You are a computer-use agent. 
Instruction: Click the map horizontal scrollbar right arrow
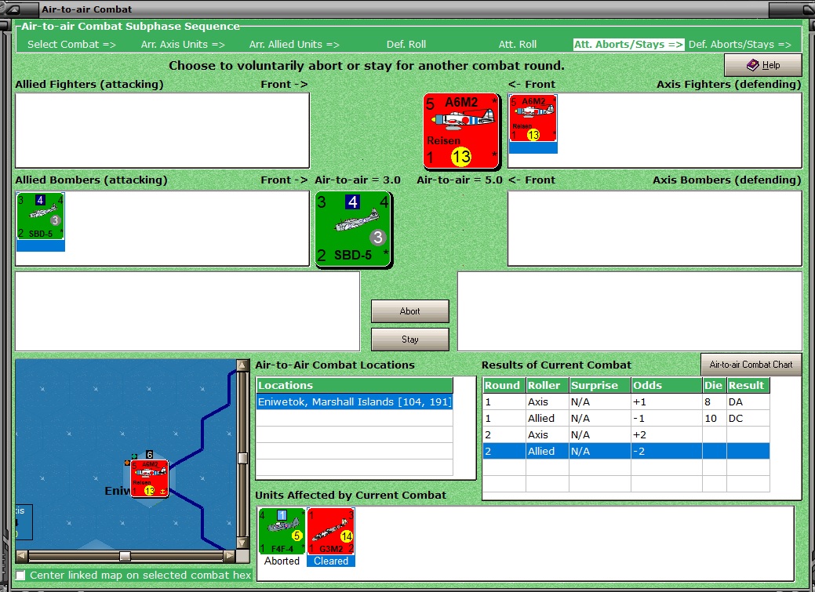[229, 556]
